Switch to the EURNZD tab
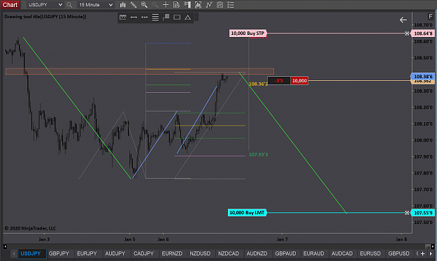 pos(172,253)
